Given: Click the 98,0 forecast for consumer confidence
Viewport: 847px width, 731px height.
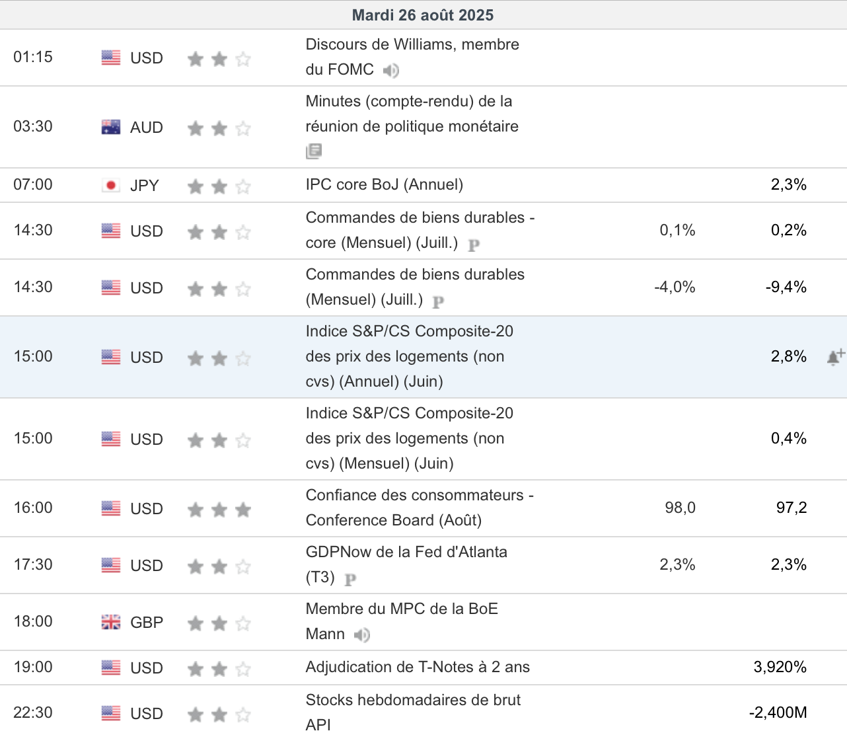Looking at the screenshot, I should pyautogui.click(x=680, y=508).
